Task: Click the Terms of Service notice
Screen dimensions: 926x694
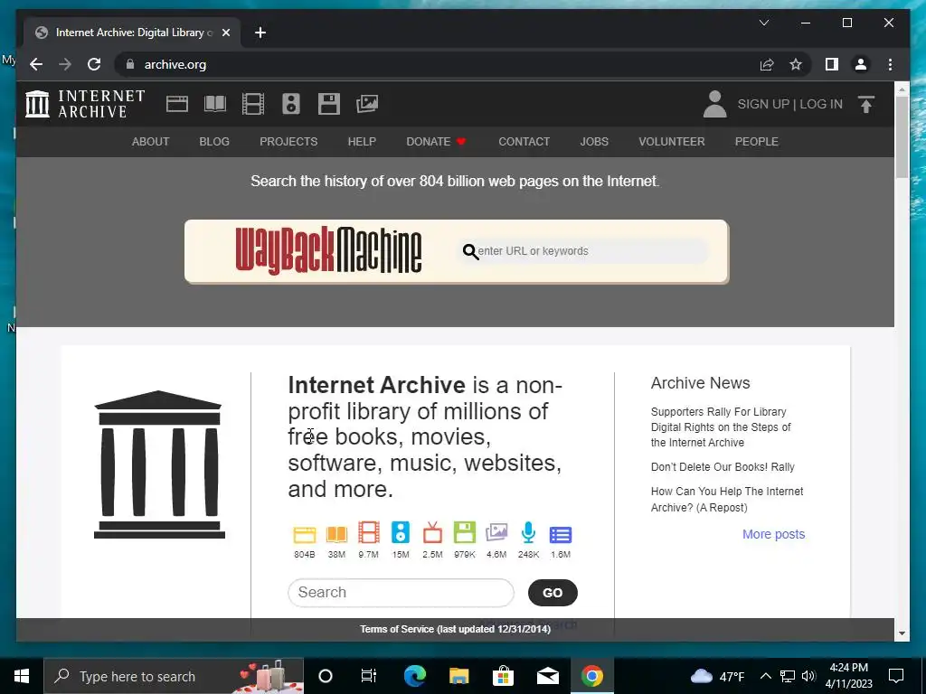Action: [456, 629]
